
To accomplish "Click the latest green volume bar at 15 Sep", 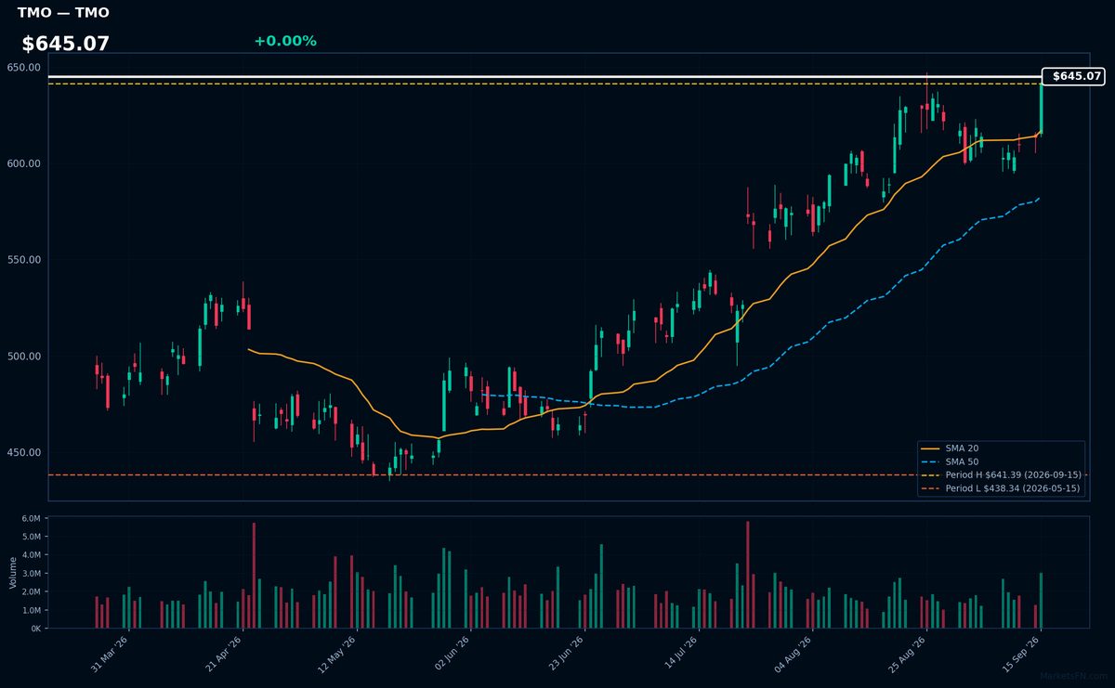I will pos(1041,601).
